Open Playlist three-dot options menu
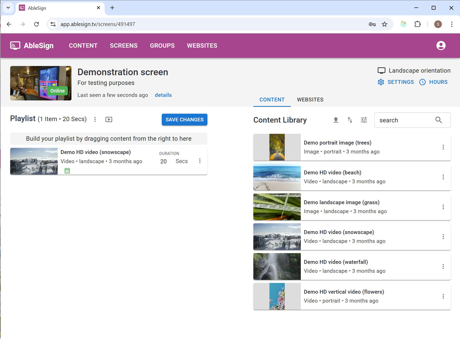This screenshot has width=460, height=339. pos(95,120)
